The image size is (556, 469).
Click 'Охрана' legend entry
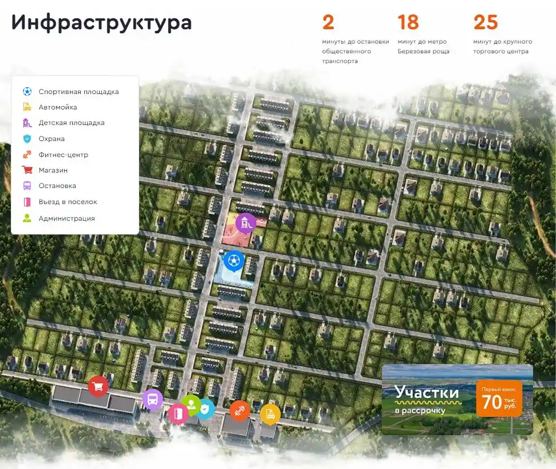coord(52,139)
